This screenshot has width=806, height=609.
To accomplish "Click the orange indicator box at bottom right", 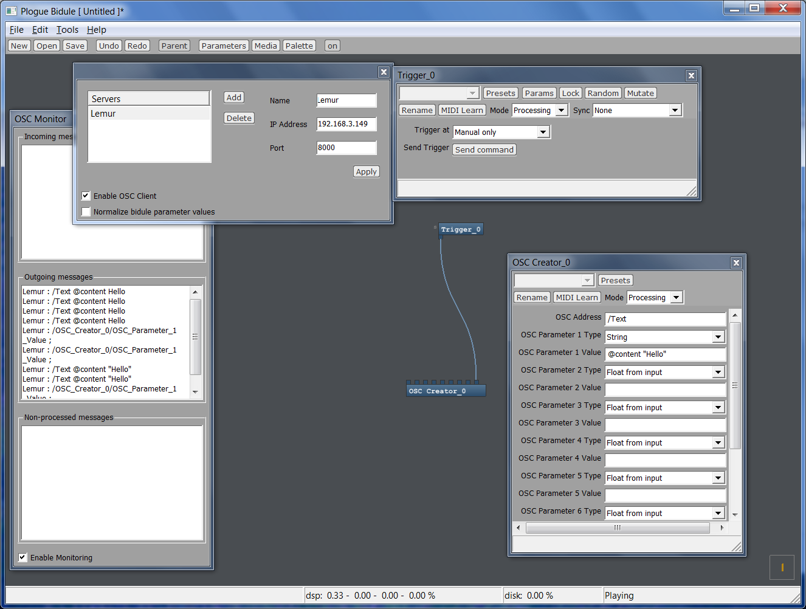I will click(782, 568).
